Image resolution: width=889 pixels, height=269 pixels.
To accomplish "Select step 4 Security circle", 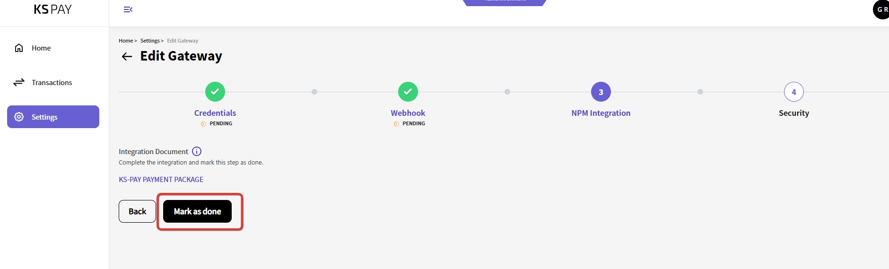I will (x=794, y=92).
